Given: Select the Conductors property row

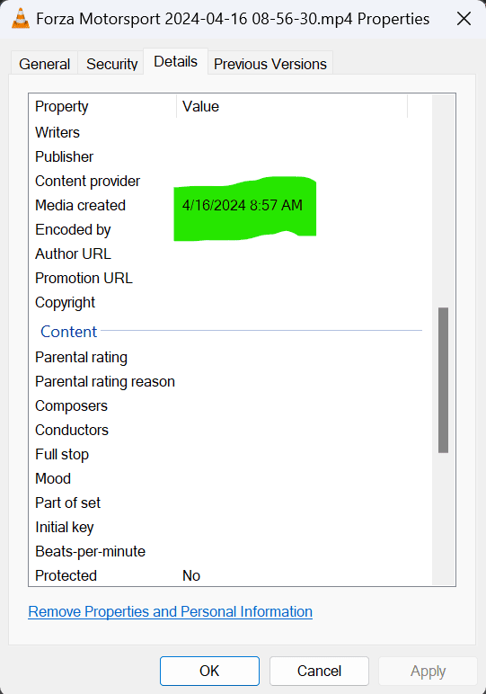Looking at the screenshot, I should click(x=230, y=431).
